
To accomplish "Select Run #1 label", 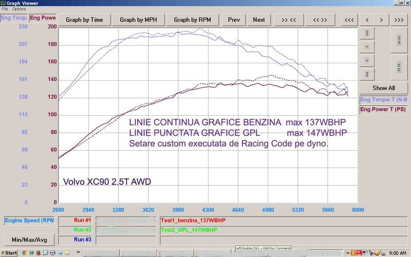I will (x=75, y=221).
